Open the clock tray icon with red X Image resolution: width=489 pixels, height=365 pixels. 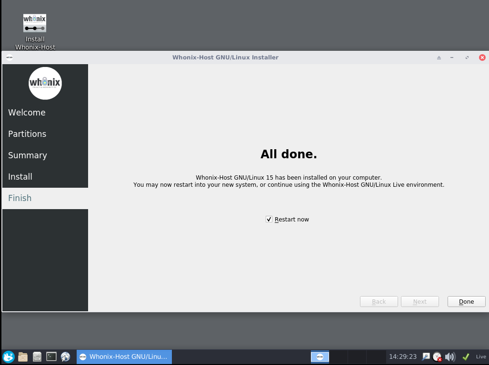(437, 356)
